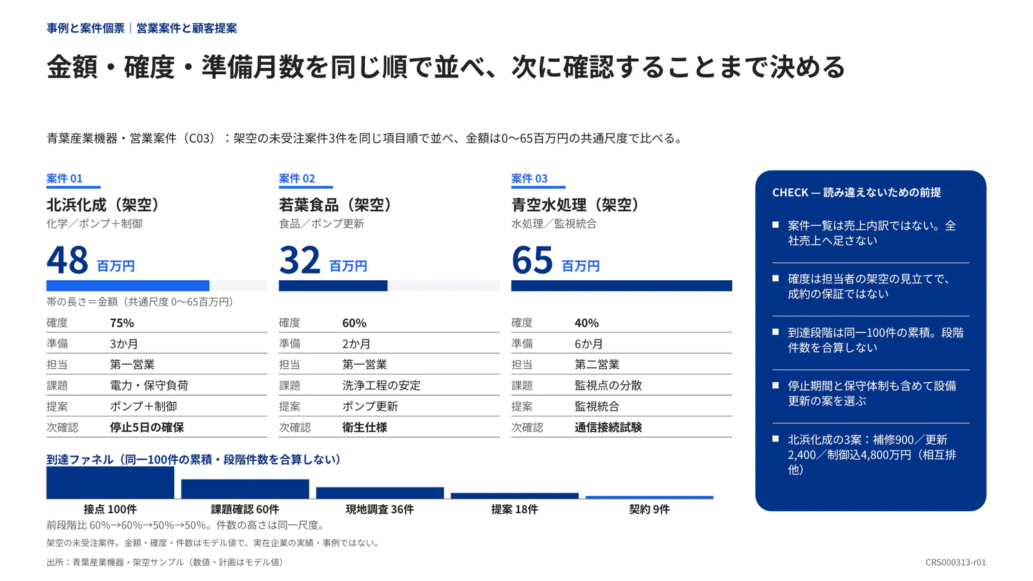Click the bullet about 確度は担当者の架空の見立て
This screenshot has height=581, width=1033.
click(870, 287)
